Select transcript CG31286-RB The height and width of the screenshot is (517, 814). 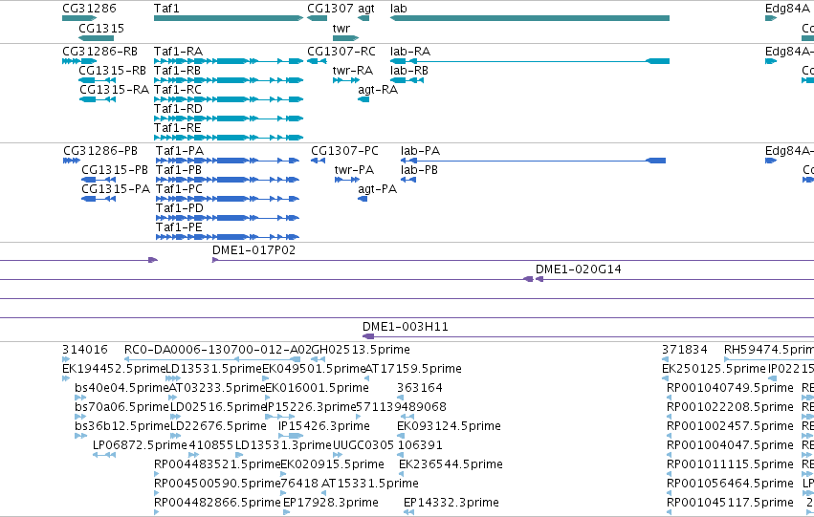click(x=79, y=61)
